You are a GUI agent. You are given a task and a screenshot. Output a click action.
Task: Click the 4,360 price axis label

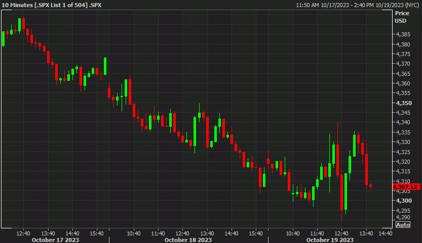pyautogui.click(x=403, y=83)
